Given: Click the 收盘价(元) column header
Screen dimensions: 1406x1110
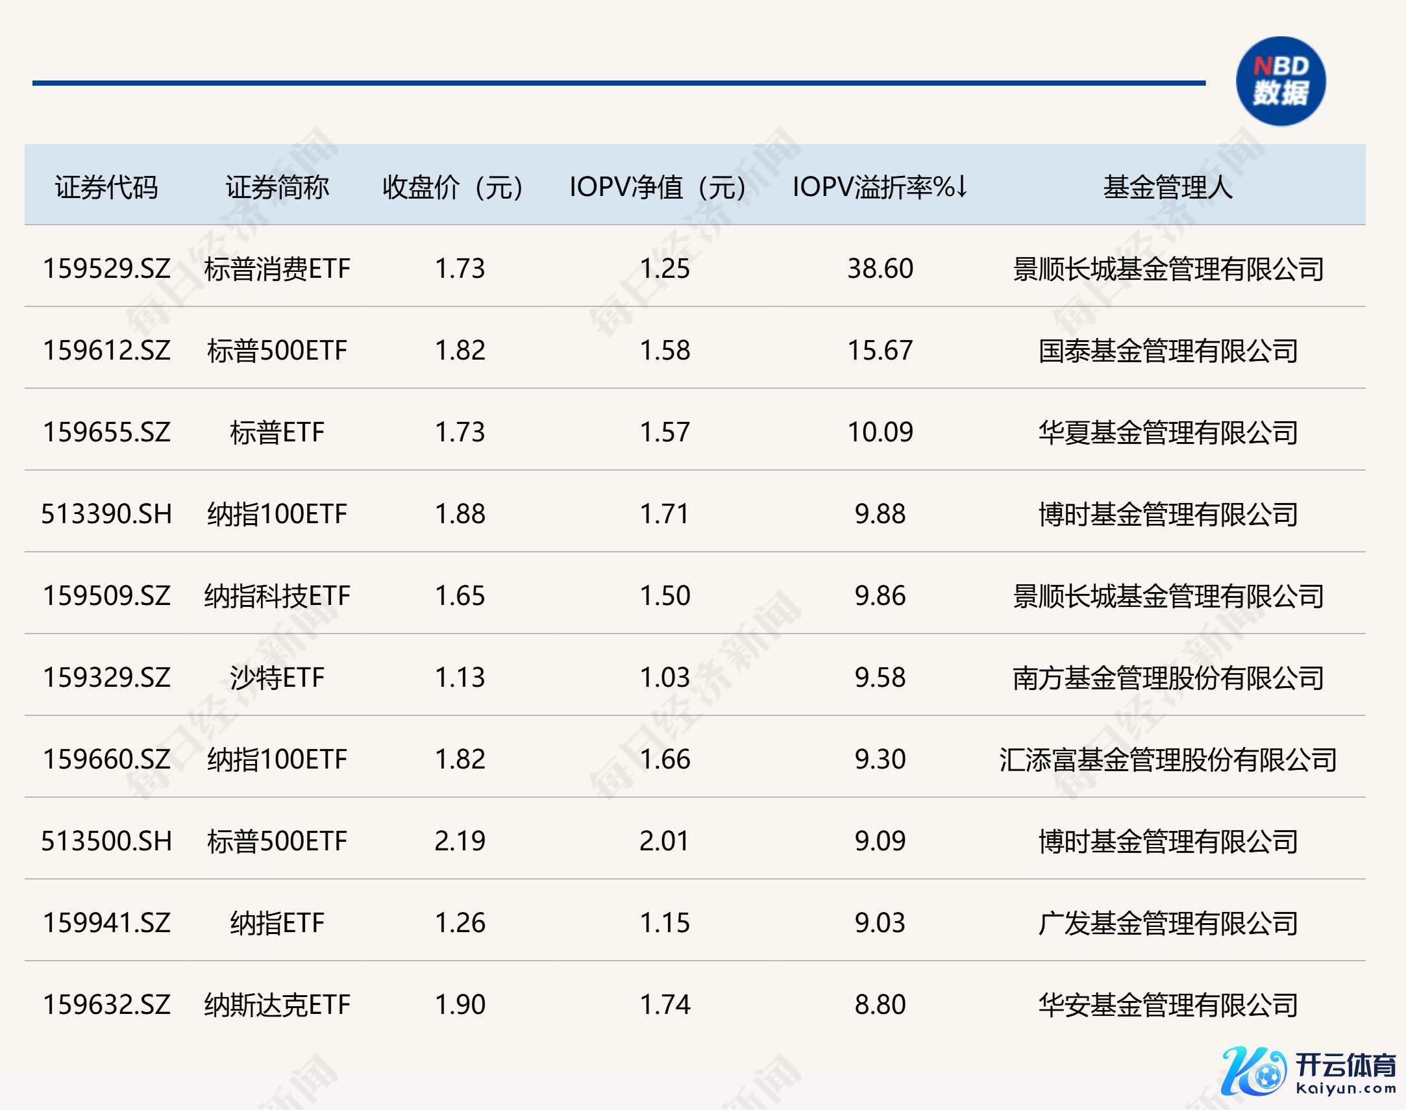Looking at the screenshot, I should (453, 187).
